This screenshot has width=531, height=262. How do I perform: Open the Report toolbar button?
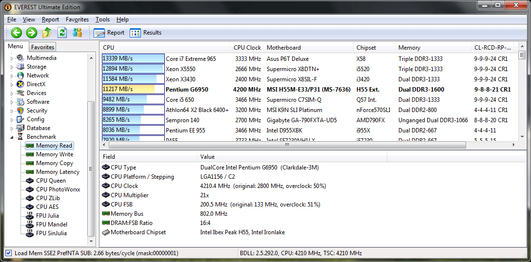(x=109, y=33)
